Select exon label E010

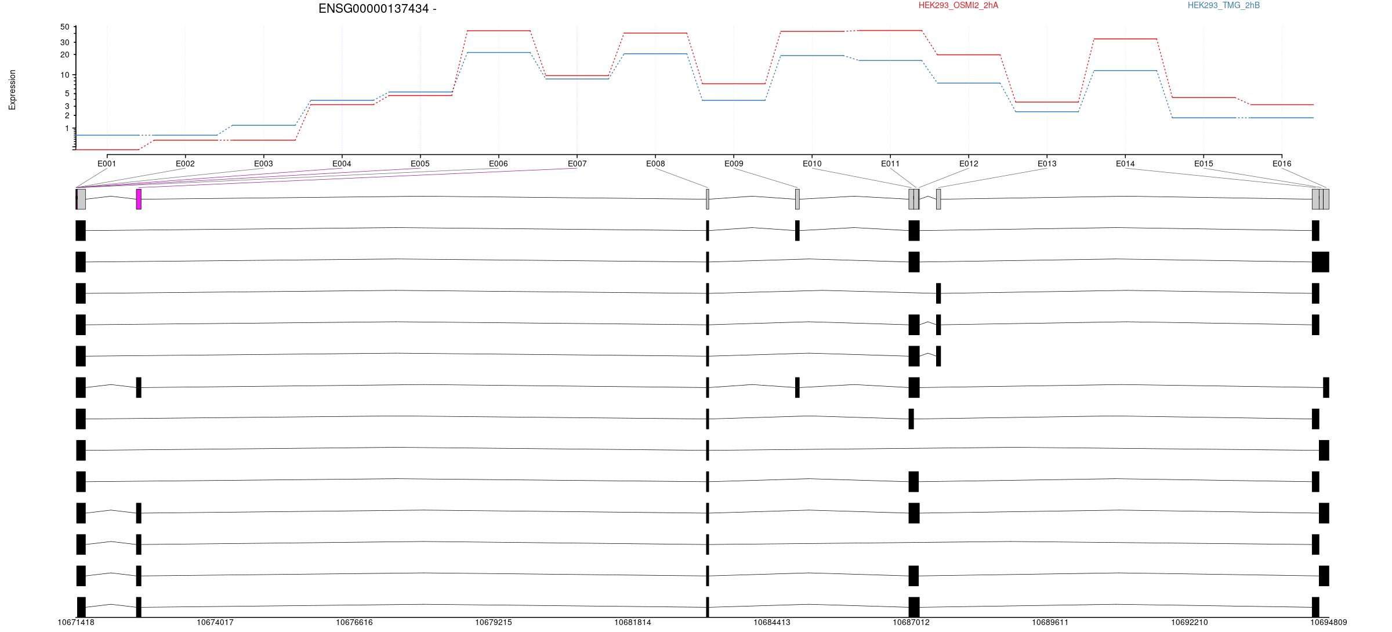point(812,164)
